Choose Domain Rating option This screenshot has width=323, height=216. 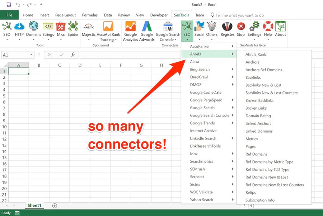point(258,116)
